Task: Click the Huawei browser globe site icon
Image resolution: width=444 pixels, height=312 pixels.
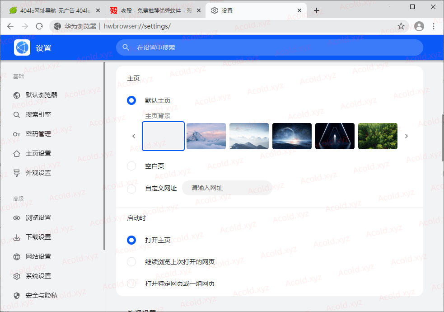Action: (x=57, y=26)
